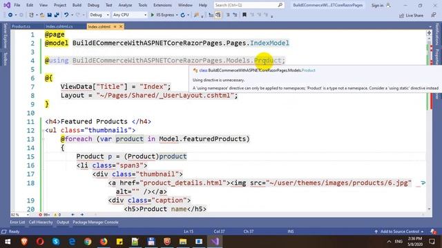Switch to the Index.cshtml.cs tab
Screen dimensions: 442x248
(59, 26)
